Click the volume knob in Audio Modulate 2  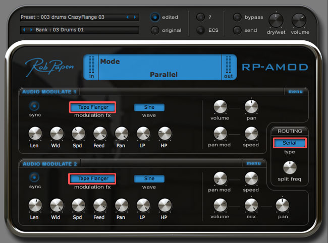220,205
